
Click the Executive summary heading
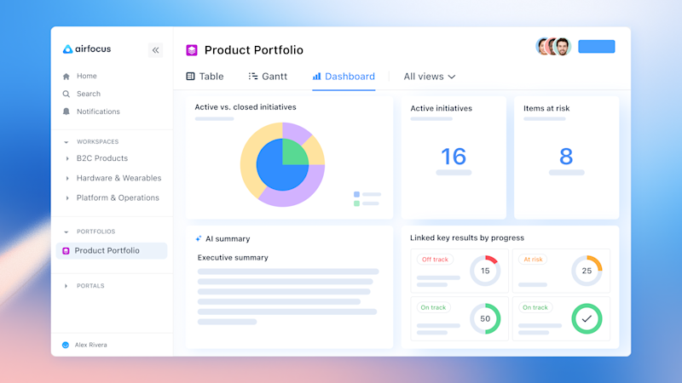click(233, 258)
